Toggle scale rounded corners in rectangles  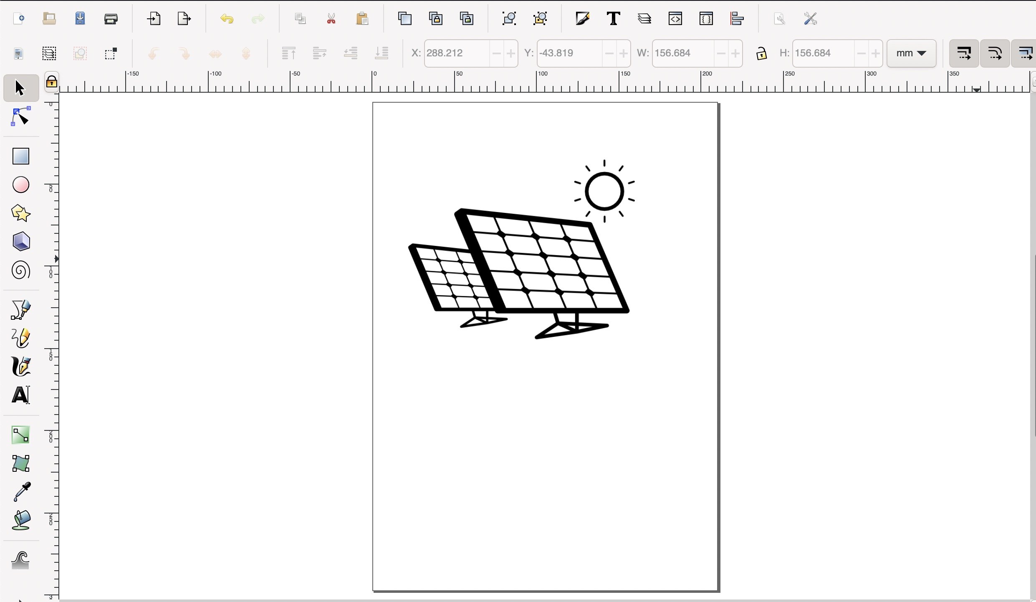point(995,53)
